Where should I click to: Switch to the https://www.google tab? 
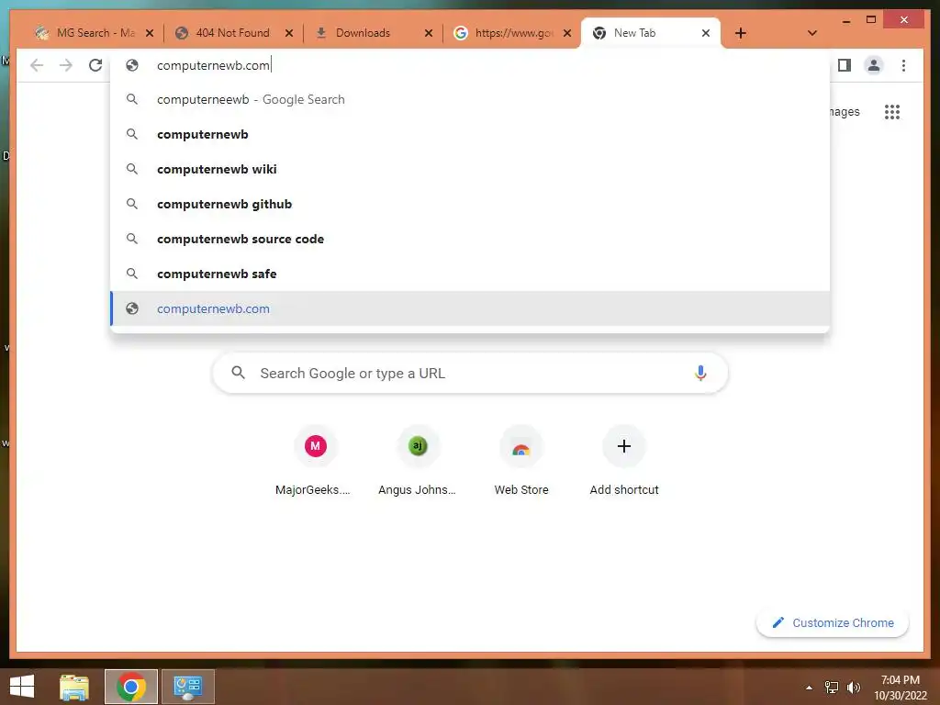[x=514, y=33]
